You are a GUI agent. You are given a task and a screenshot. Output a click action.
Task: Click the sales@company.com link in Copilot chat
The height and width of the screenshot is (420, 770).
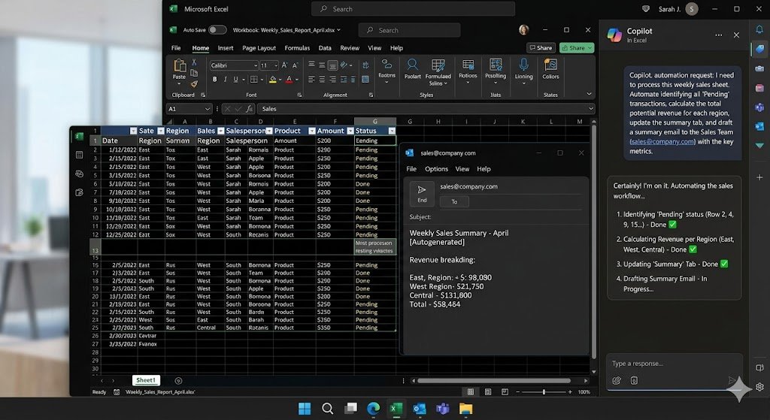pos(662,141)
